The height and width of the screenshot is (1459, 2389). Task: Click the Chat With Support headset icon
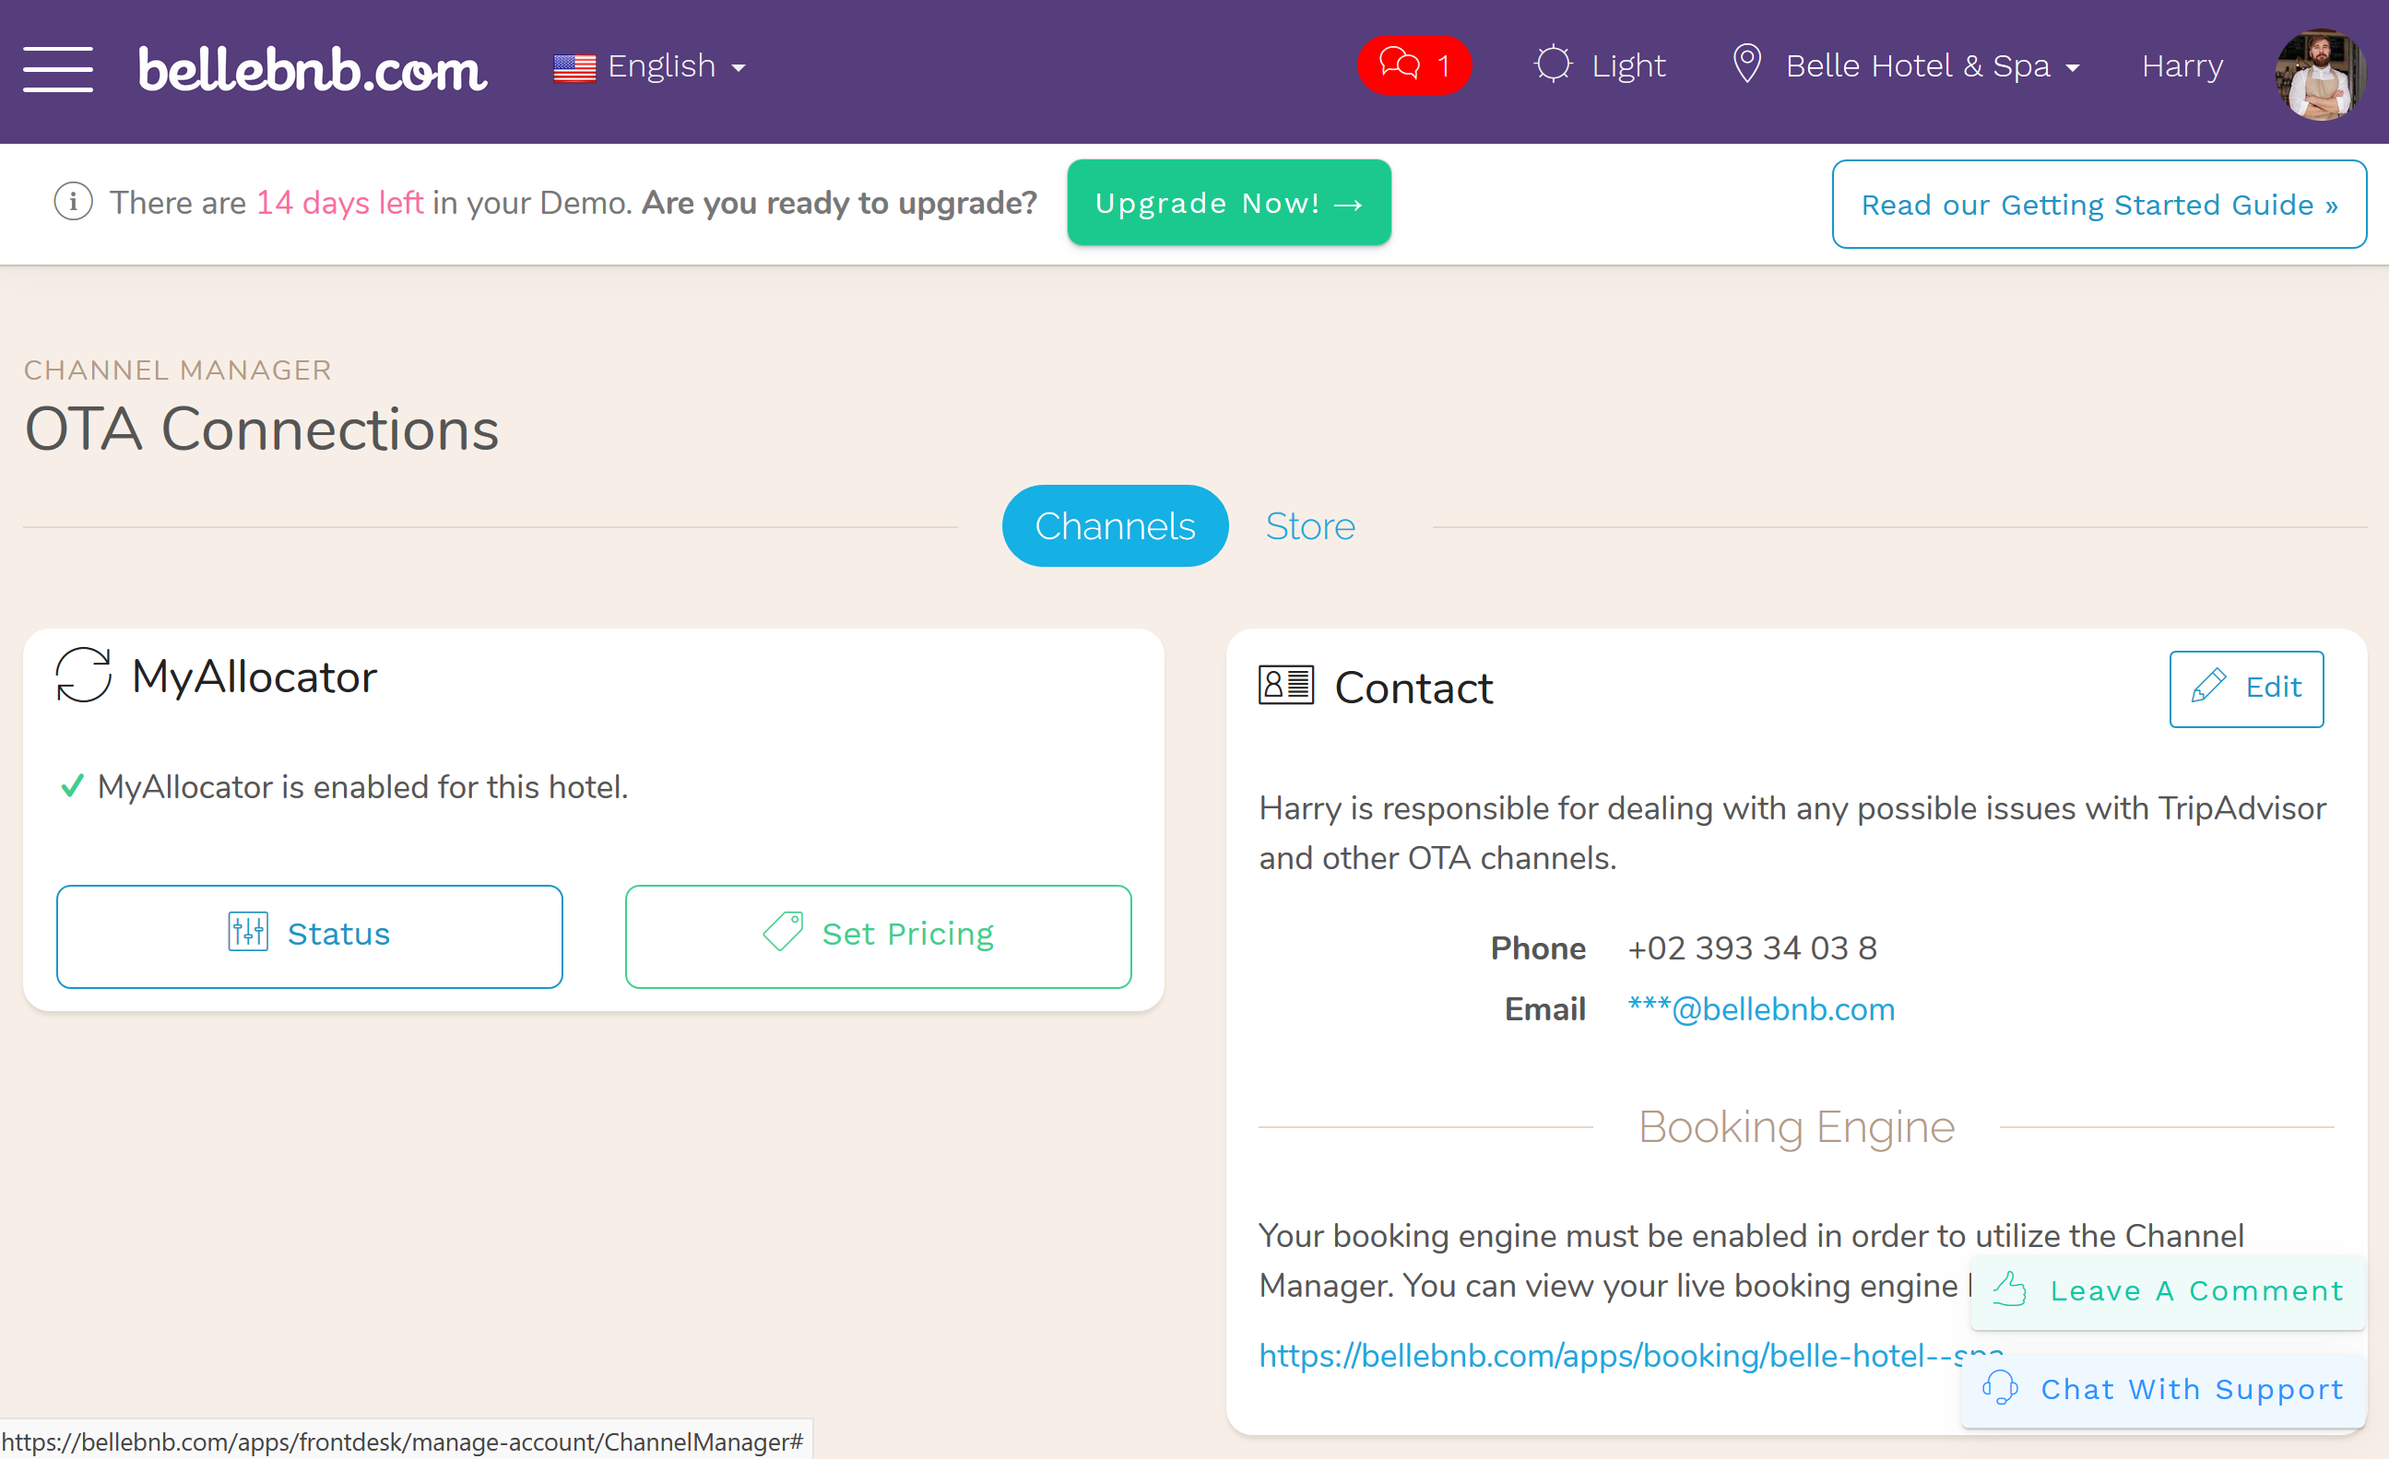[x=2002, y=1389]
